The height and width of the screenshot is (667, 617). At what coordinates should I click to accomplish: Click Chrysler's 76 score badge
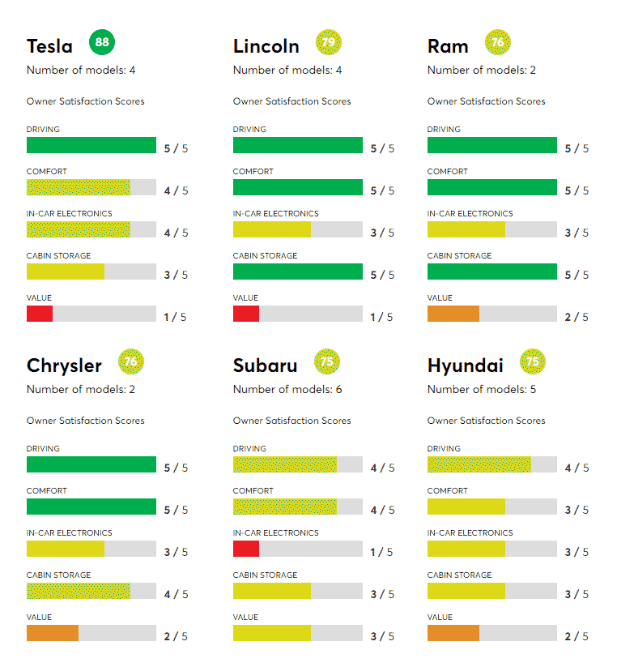[x=131, y=361]
